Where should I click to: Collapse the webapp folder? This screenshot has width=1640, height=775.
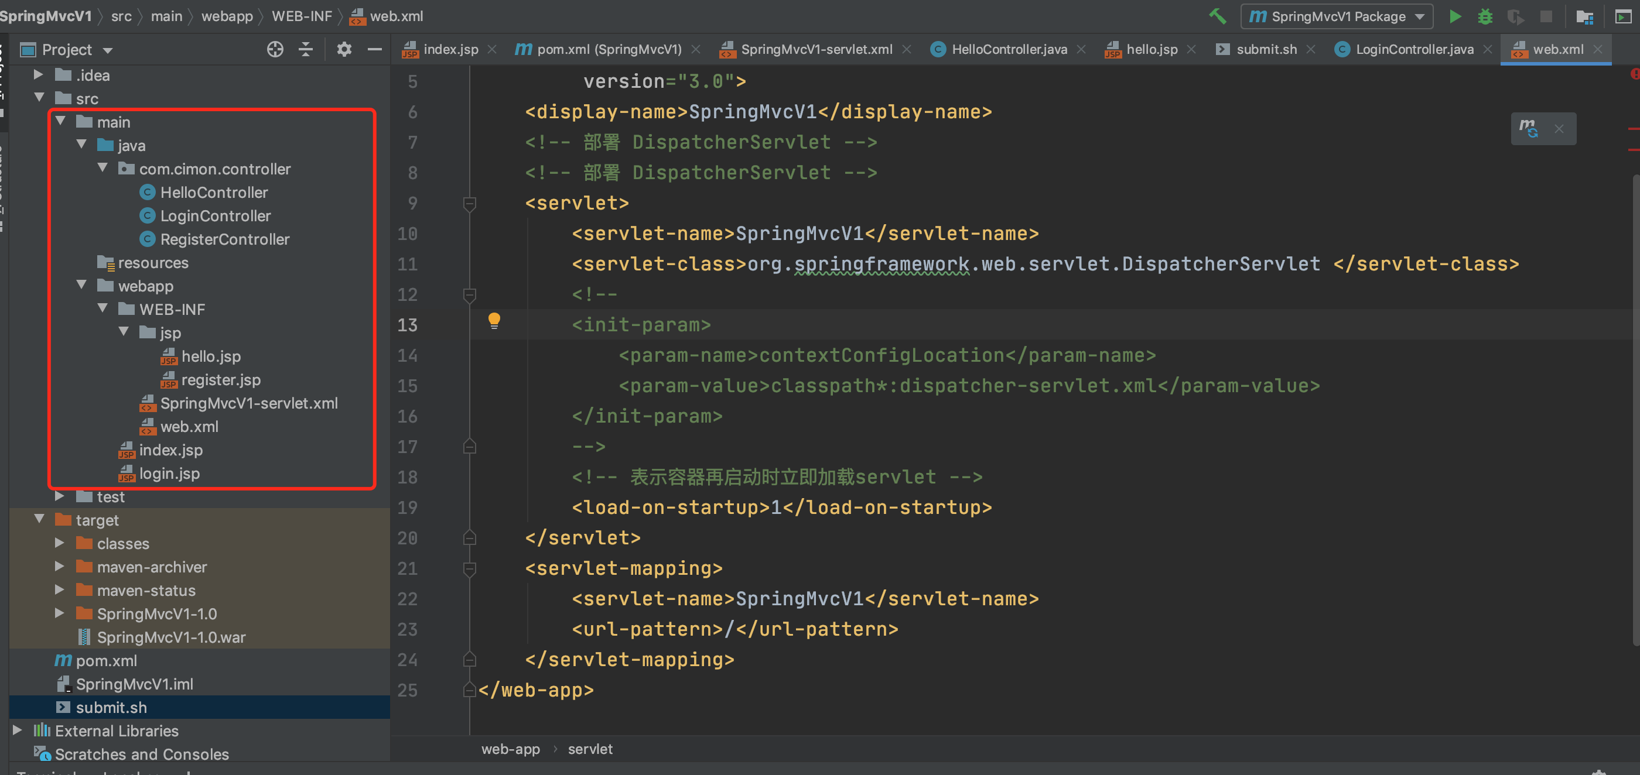coord(81,285)
